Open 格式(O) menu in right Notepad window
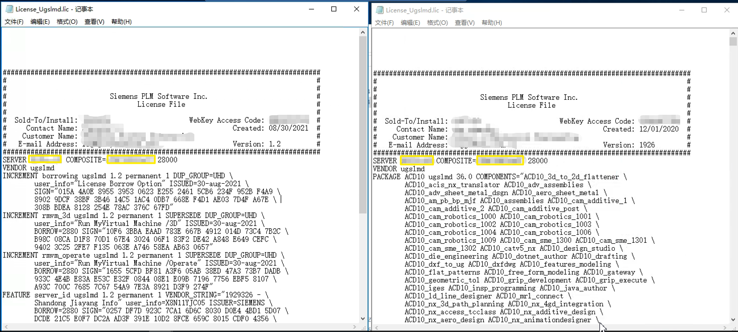The image size is (738, 332). point(437,23)
